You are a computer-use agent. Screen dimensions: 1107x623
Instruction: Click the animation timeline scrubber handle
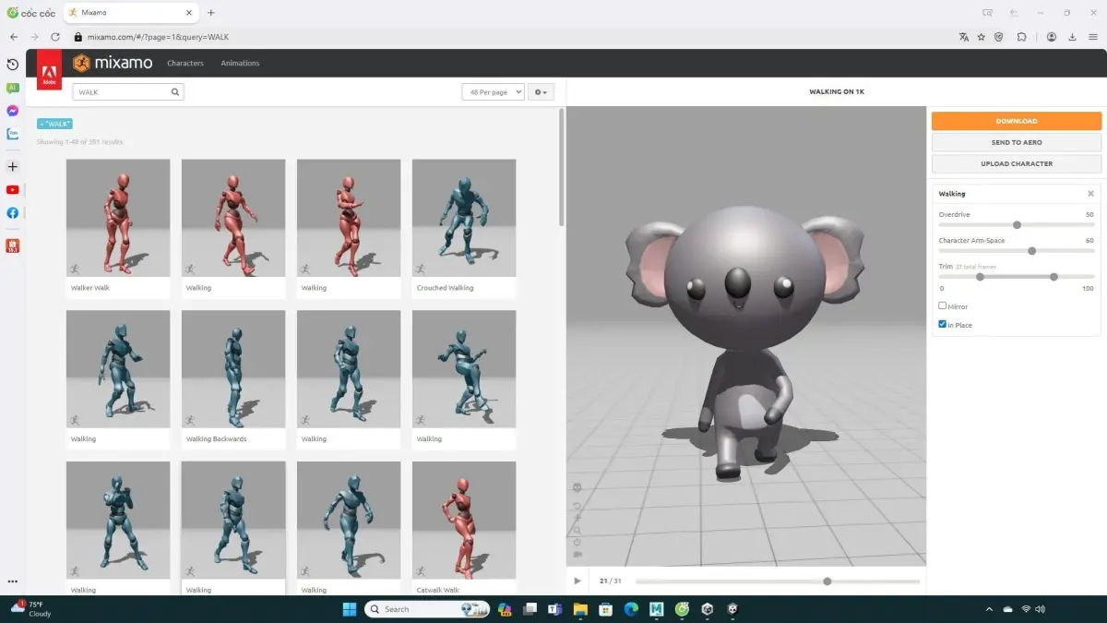click(x=827, y=581)
